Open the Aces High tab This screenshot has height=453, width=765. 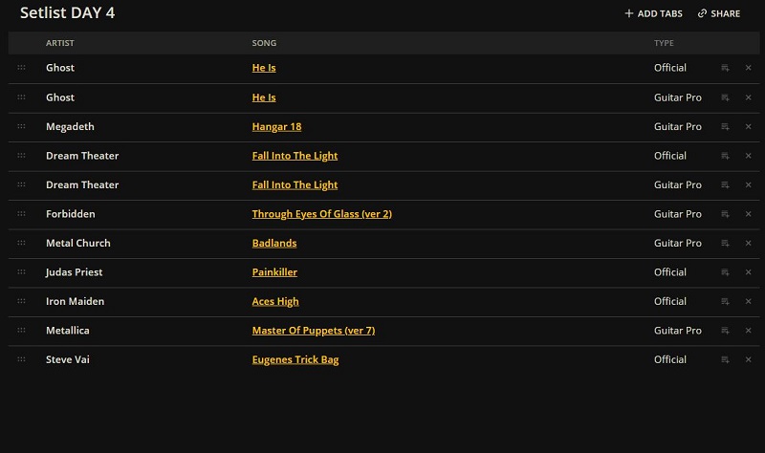click(x=275, y=301)
